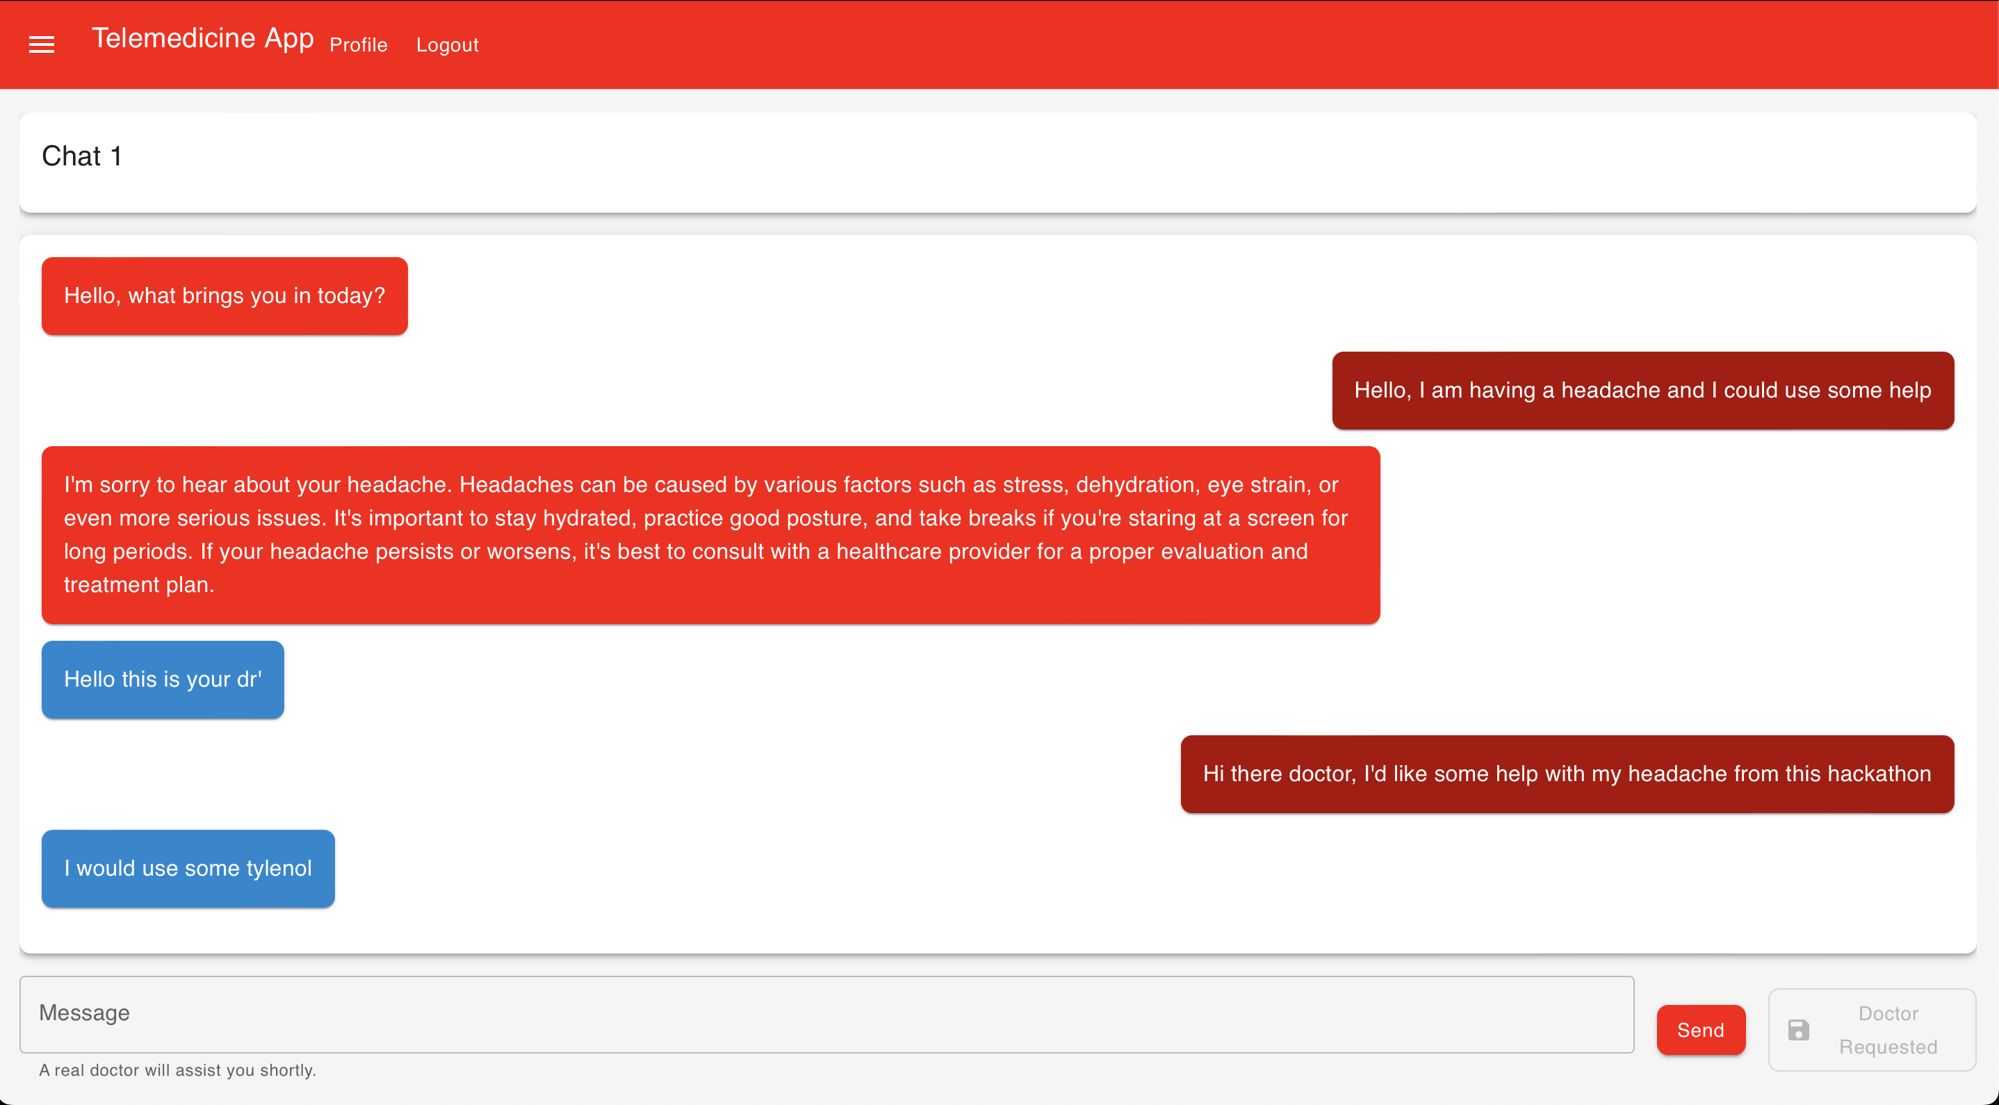Screen dimensions: 1999x1105
Task: Click the 'Hi there doctor' hackathon message
Action: coord(1566,773)
